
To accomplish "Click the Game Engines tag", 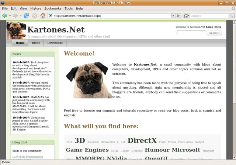I will [x=87, y=150].
